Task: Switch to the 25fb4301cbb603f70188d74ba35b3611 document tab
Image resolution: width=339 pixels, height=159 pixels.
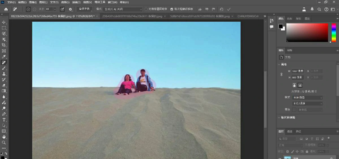Action: 132,16
